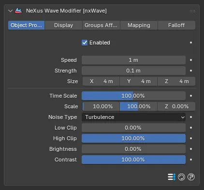204x190 pixels.
Task: Click the reset to defaults icon
Action: pyautogui.click(x=181, y=177)
